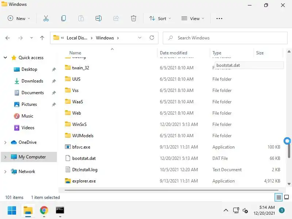Click the explorer.exe file icon
The image size is (292, 219).
[x=68, y=181]
